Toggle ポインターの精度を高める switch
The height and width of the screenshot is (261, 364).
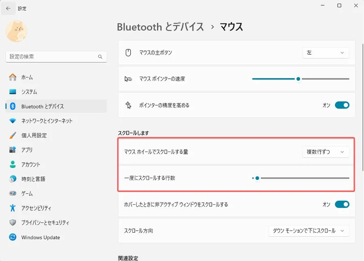click(342, 105)
